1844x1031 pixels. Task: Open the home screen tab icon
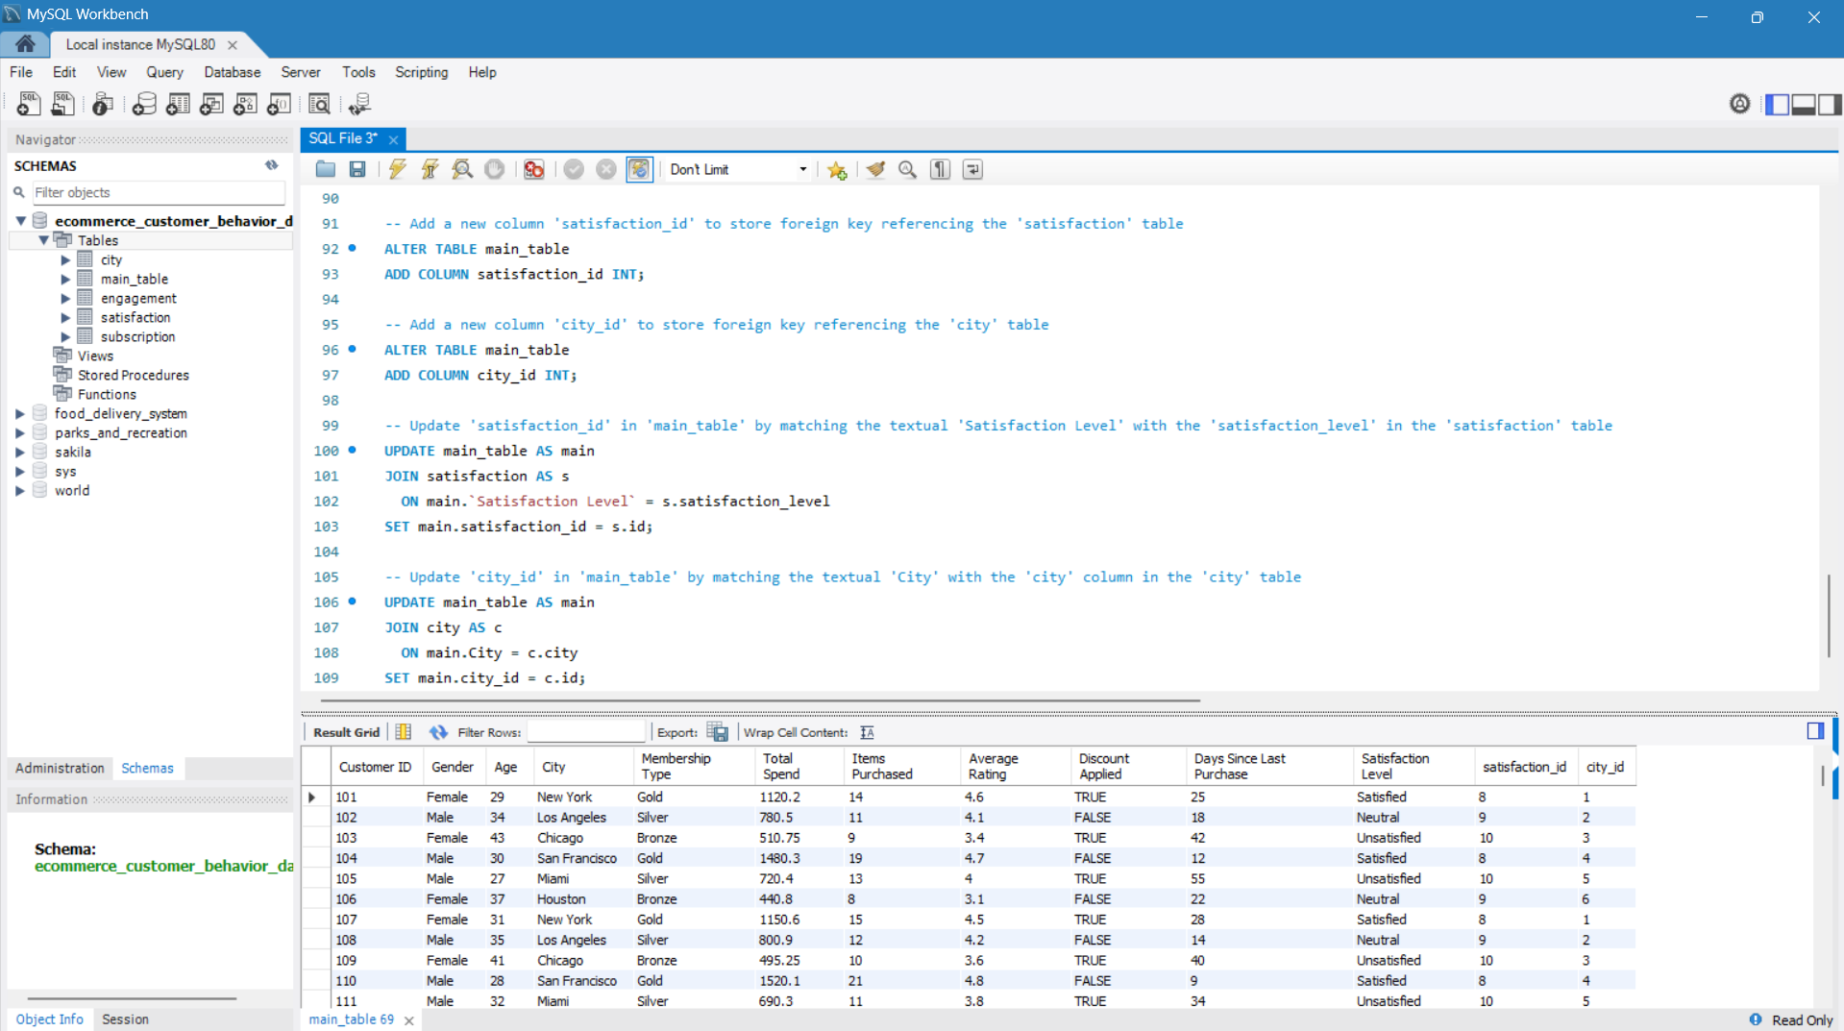click(x=26, y=44)
